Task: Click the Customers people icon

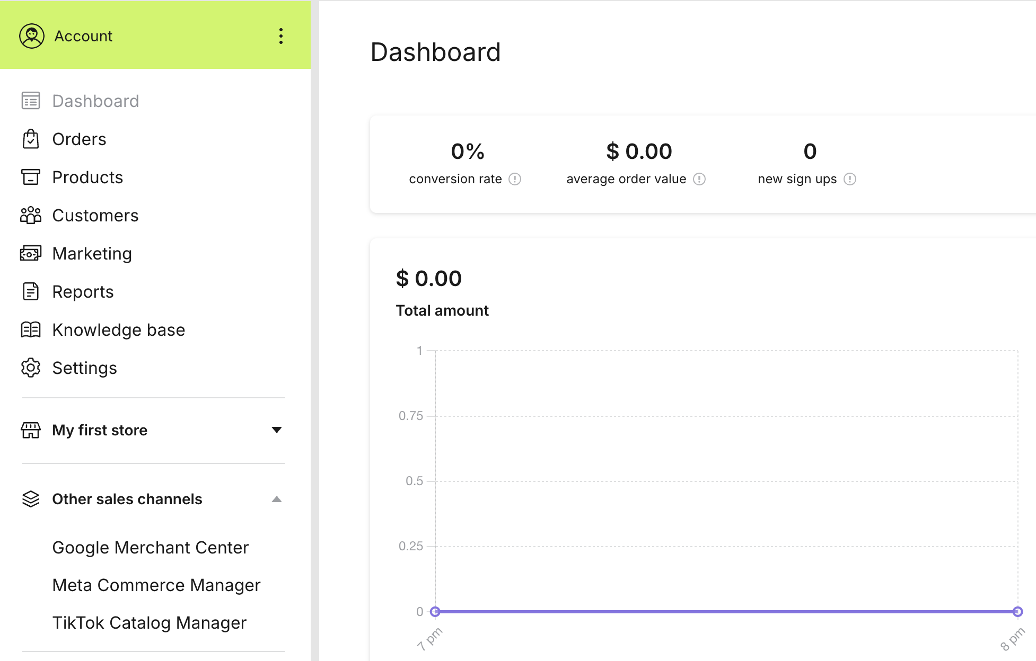Action: tap(31, 215)
